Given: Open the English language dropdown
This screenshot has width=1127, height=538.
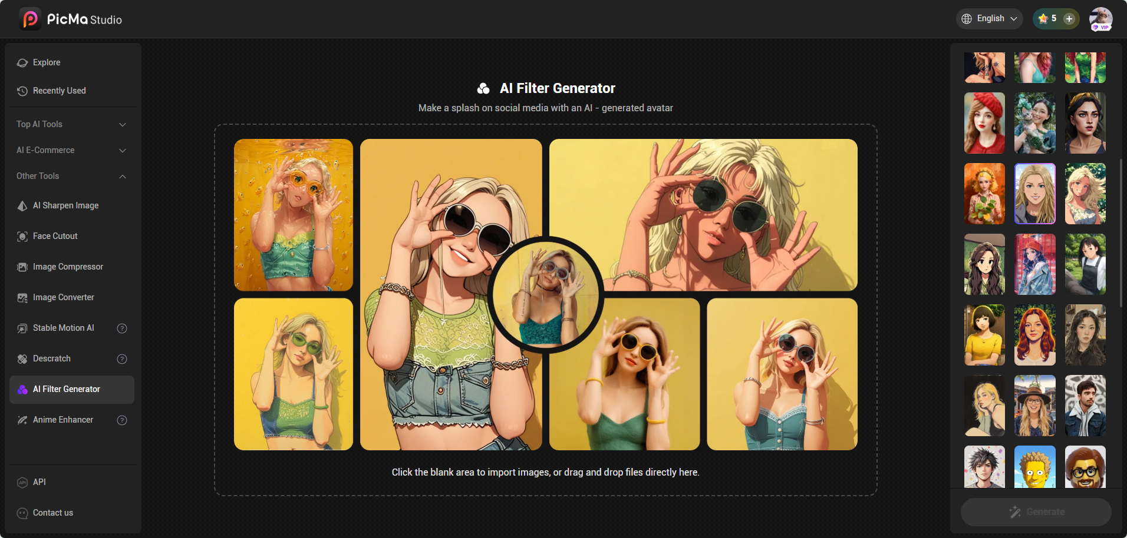Looking at the screenshot, I should coord(989,19).
